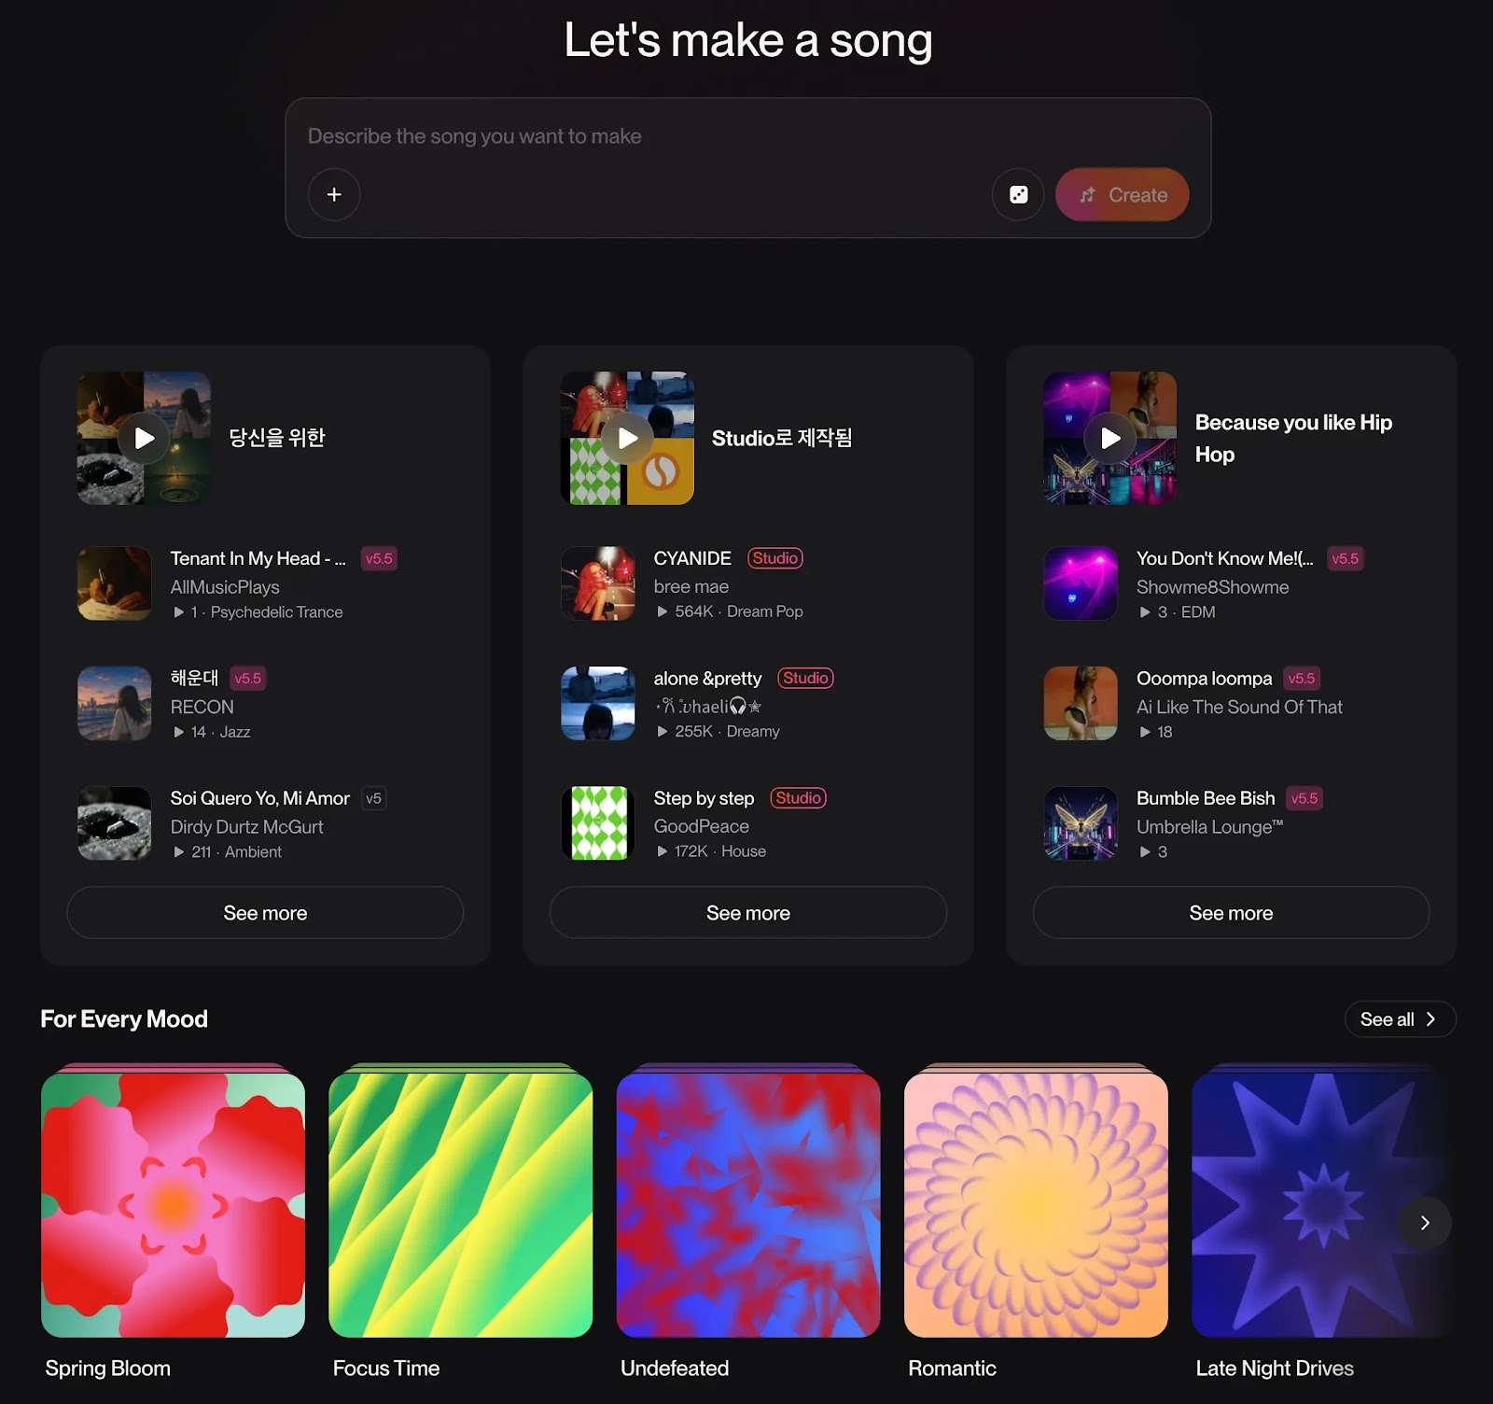This screenshot has height=1404, width=1493.
Task: Click song title 'Bumble Bee Bish'
Action: pos(1206,798)
